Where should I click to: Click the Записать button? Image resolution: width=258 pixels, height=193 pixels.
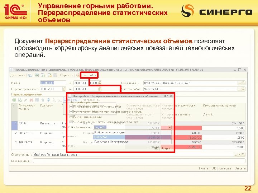click(225, 168)
